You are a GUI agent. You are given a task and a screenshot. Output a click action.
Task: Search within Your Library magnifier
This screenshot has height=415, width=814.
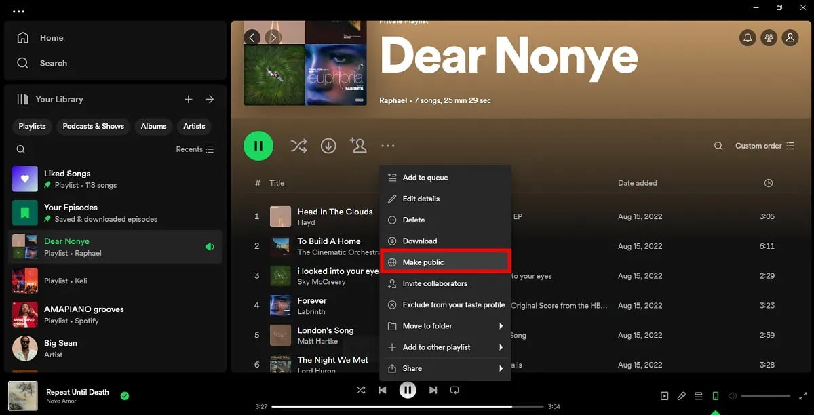point(21,149)
